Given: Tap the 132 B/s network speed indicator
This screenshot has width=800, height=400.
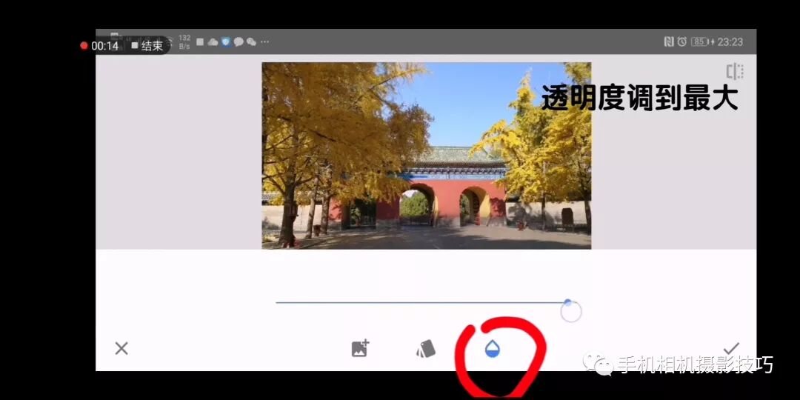Looking at the screenshot, I should click(x=184, y=41).
